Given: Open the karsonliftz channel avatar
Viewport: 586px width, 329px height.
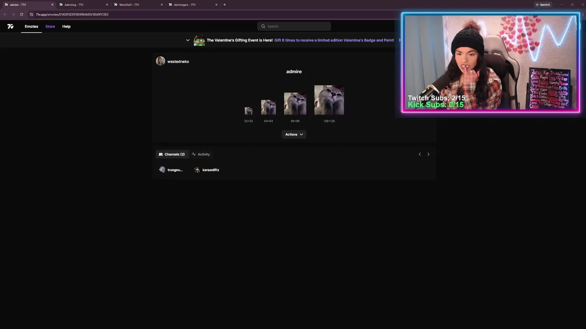Looking at the screenshot, I should [197, 170].
